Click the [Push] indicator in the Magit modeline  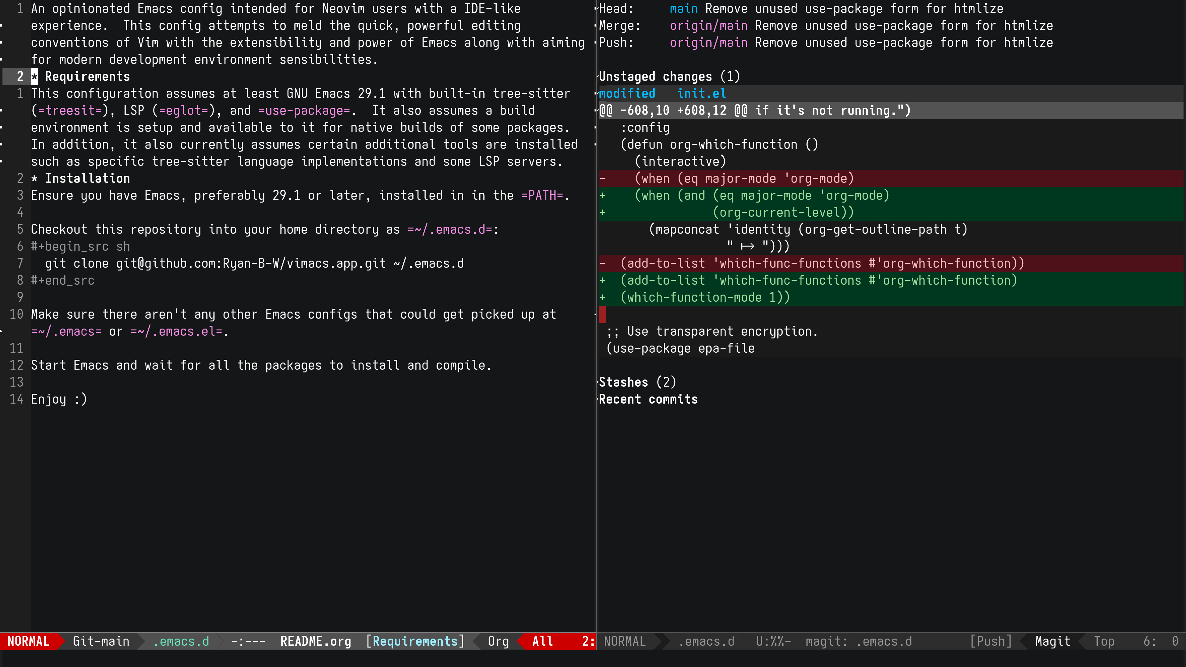pyautogui.click(x=991, y=641)
